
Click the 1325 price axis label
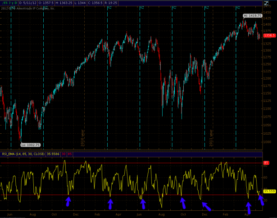coord(267,44)
